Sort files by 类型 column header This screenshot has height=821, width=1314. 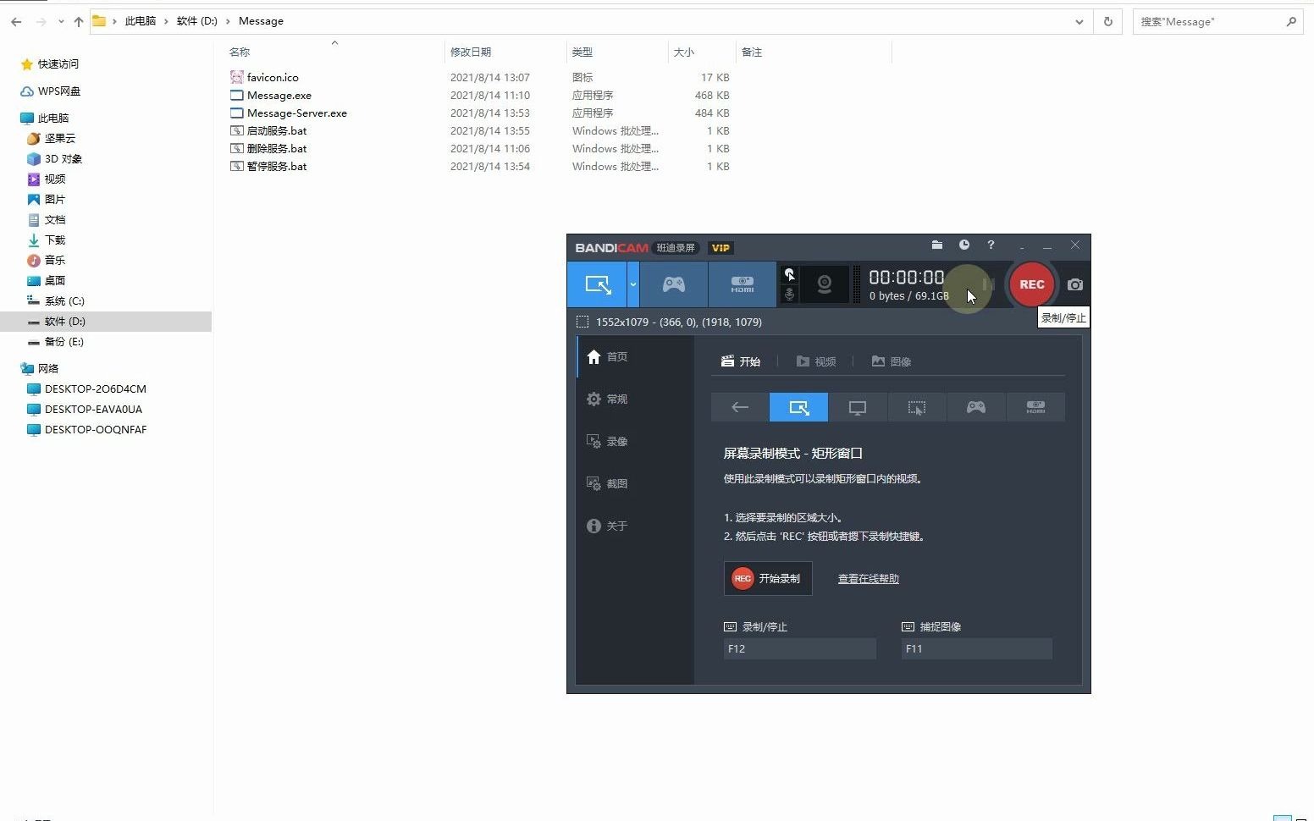(x=582, y=52)
